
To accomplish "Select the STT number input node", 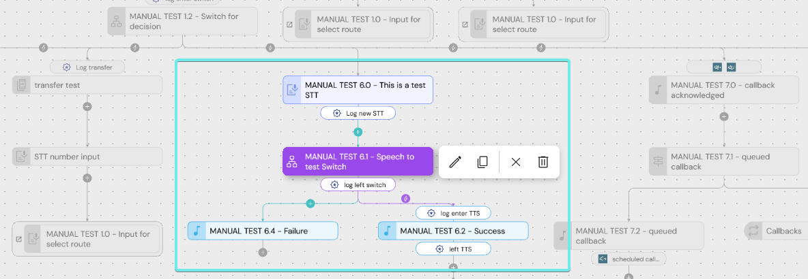I will click(x=87, y=157).
